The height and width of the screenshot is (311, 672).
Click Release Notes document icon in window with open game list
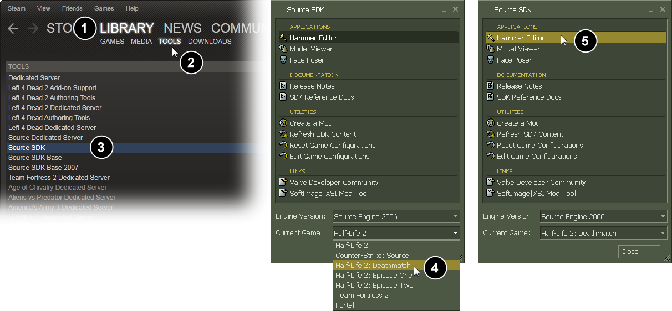[283, 86]
